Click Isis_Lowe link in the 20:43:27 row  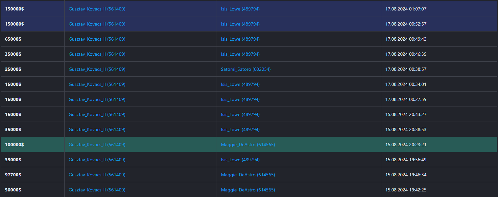click(240, 114)
